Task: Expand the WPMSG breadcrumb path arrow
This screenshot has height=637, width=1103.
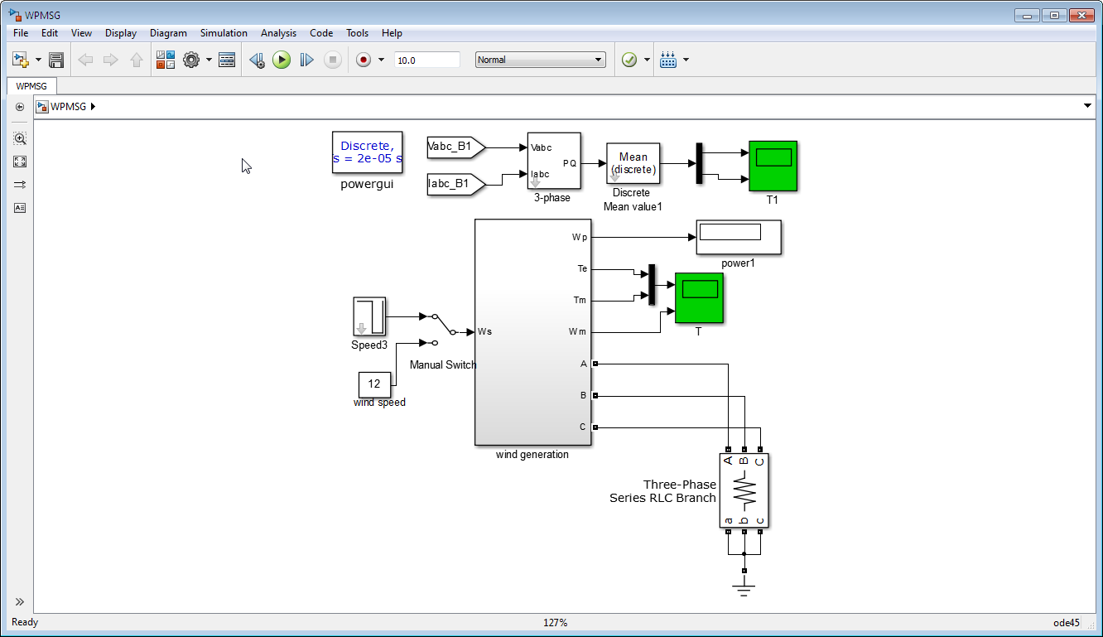Action: [93, 106]
